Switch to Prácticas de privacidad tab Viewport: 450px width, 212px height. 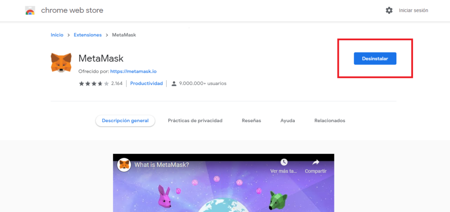[x=195, y=121]
